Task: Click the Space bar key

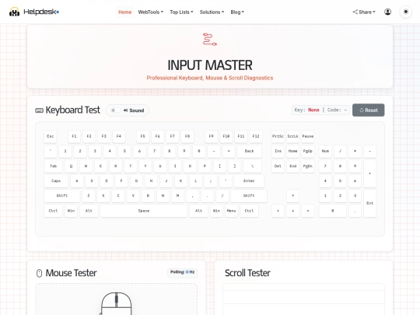Action: (x=144, y=211)
